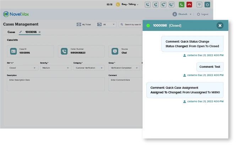Click the Elizabeth user avatar icon
245x147 pixels.
(x=175, y=14)
